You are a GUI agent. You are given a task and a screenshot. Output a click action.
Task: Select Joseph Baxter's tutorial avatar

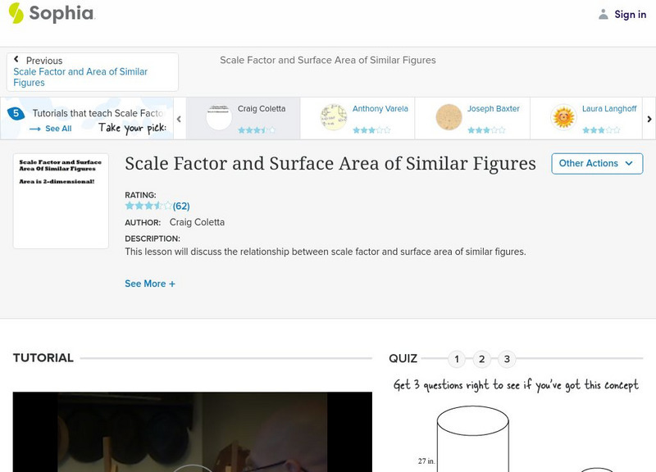click(449, 116)
